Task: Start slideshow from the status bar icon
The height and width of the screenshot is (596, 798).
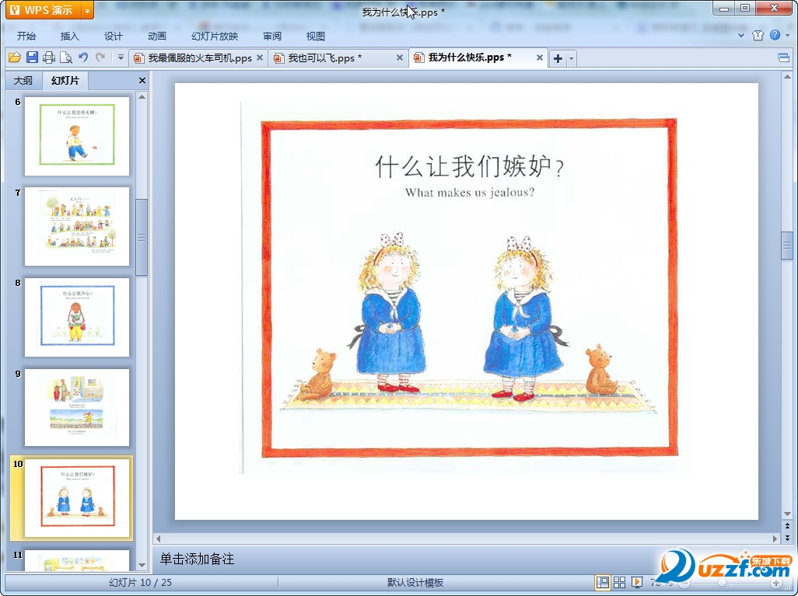Action: click(x=637, y=582)
